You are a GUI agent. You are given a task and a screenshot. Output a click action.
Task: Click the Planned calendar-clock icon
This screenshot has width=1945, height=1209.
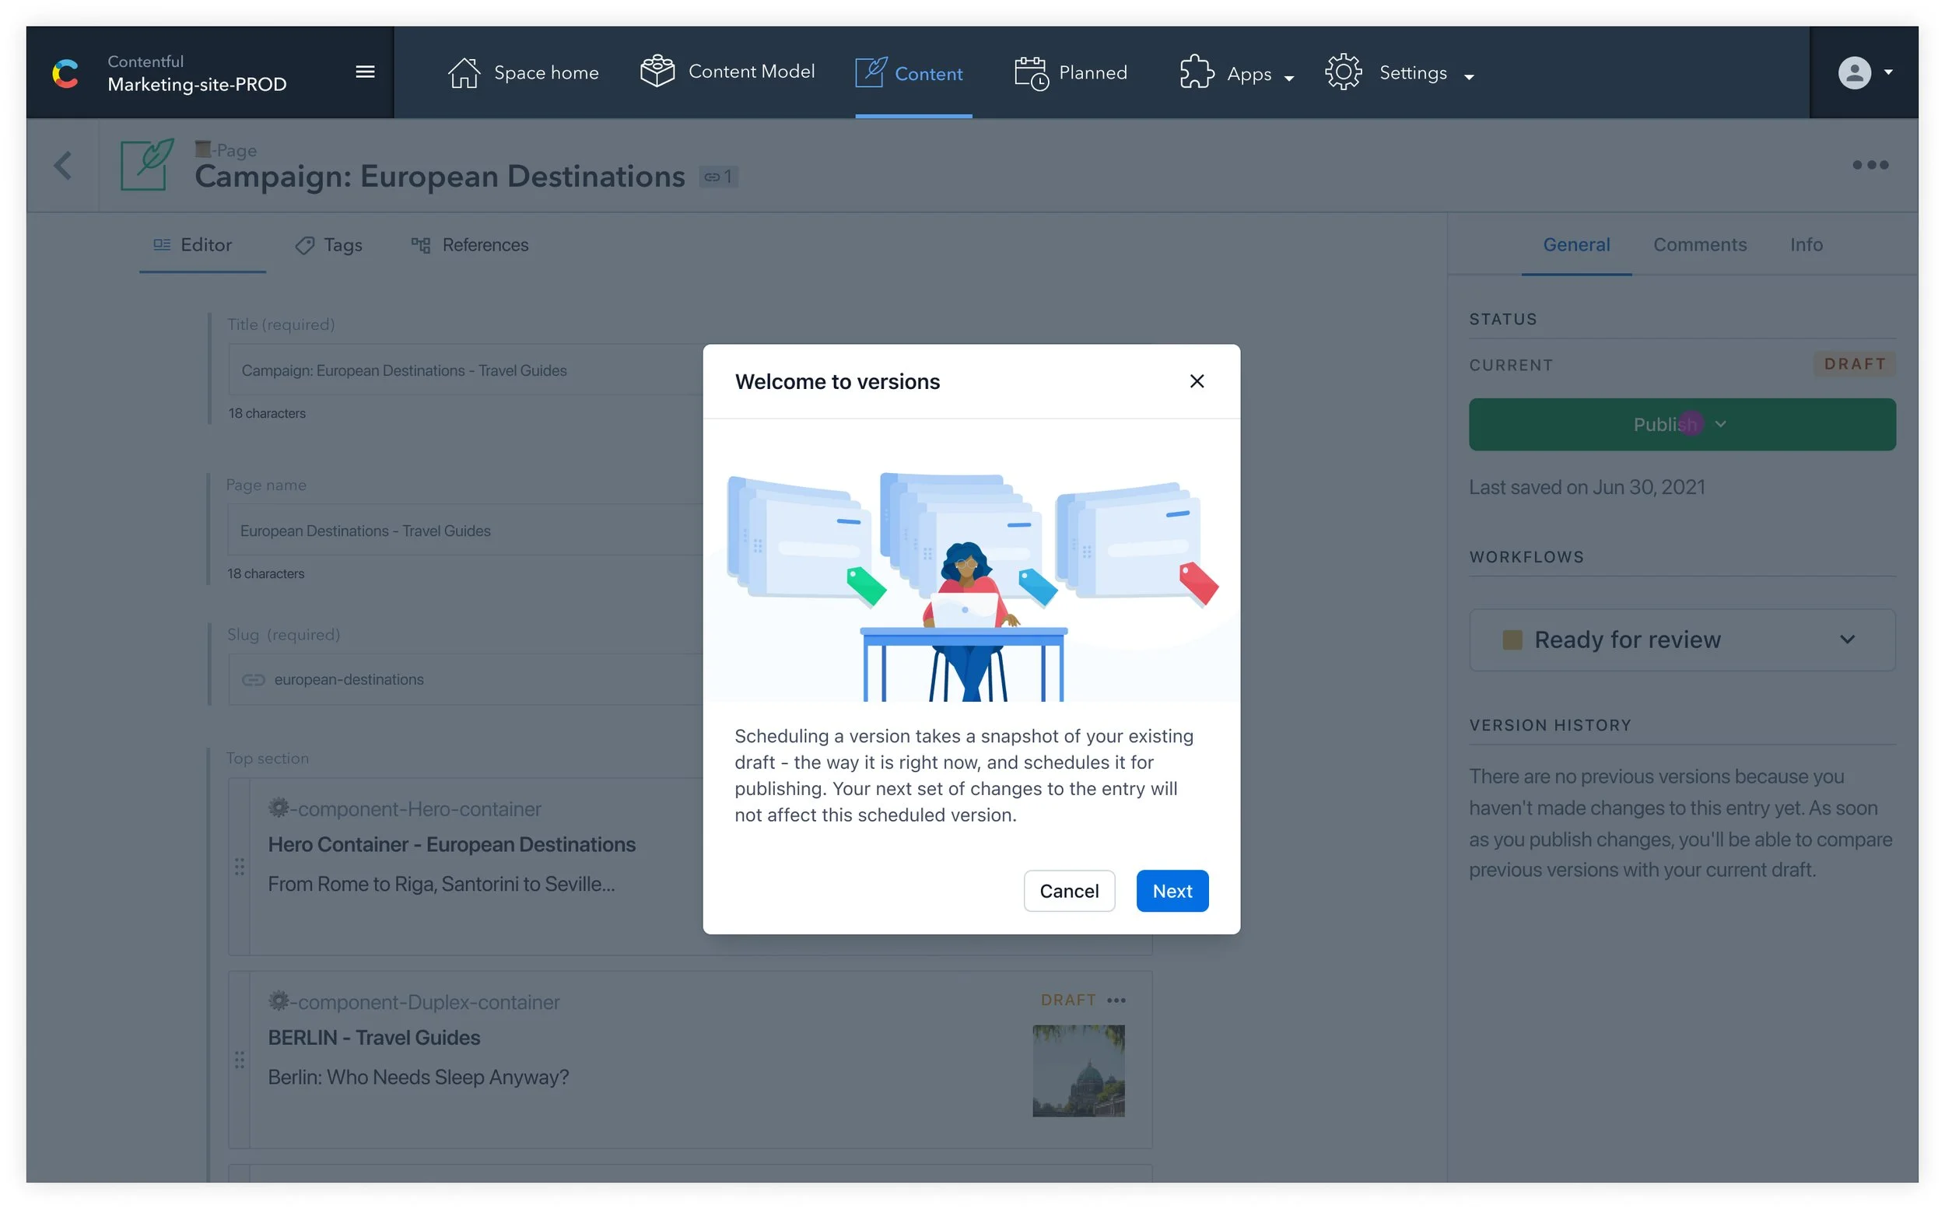point(1032,73)
